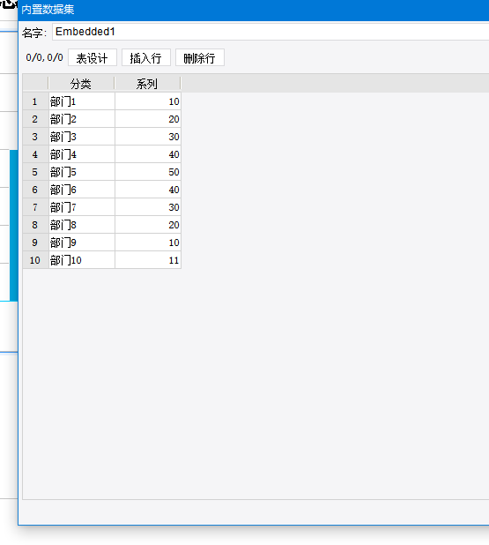489x545 pixels.
Task: Click the 部门8 cell
Action: [x=82, y=225]
